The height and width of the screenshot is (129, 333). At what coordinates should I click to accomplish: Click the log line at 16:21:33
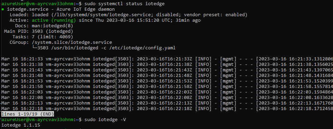point(167,59)
